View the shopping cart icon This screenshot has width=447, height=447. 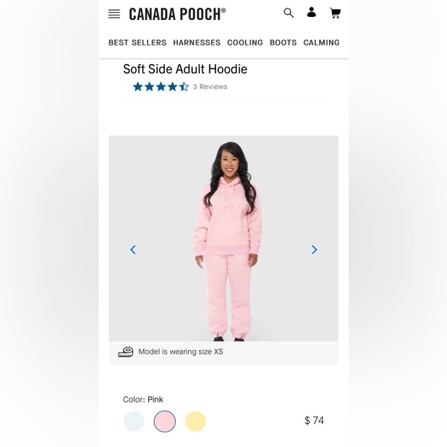(x=335, y=13)
